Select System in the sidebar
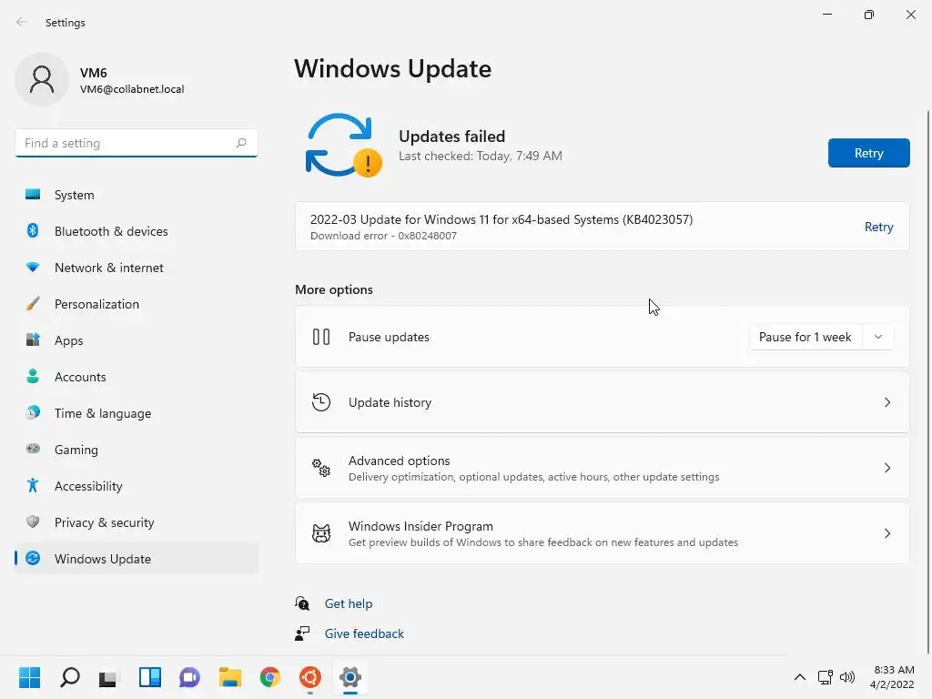Image resolution: width=932 pixels, height=699 pixels. [x=137, y=195]
